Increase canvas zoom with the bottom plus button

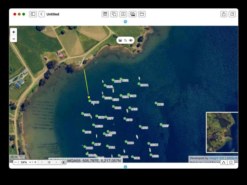(35, 162)
